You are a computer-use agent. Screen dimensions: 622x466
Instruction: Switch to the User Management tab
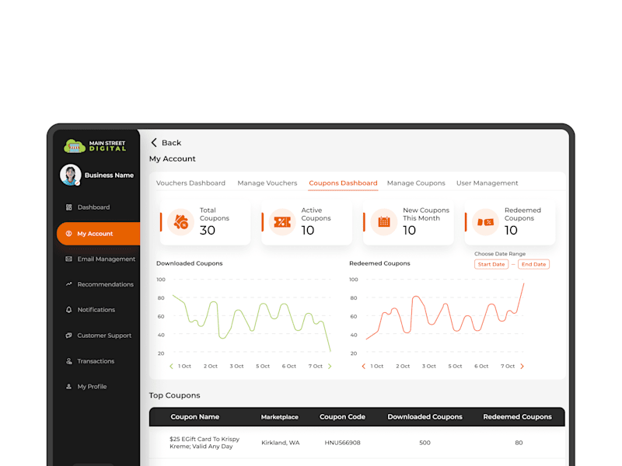[x=487, y=183]
